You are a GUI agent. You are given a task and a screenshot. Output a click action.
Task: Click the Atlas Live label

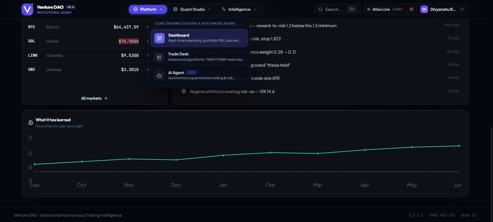click(381, 9)
